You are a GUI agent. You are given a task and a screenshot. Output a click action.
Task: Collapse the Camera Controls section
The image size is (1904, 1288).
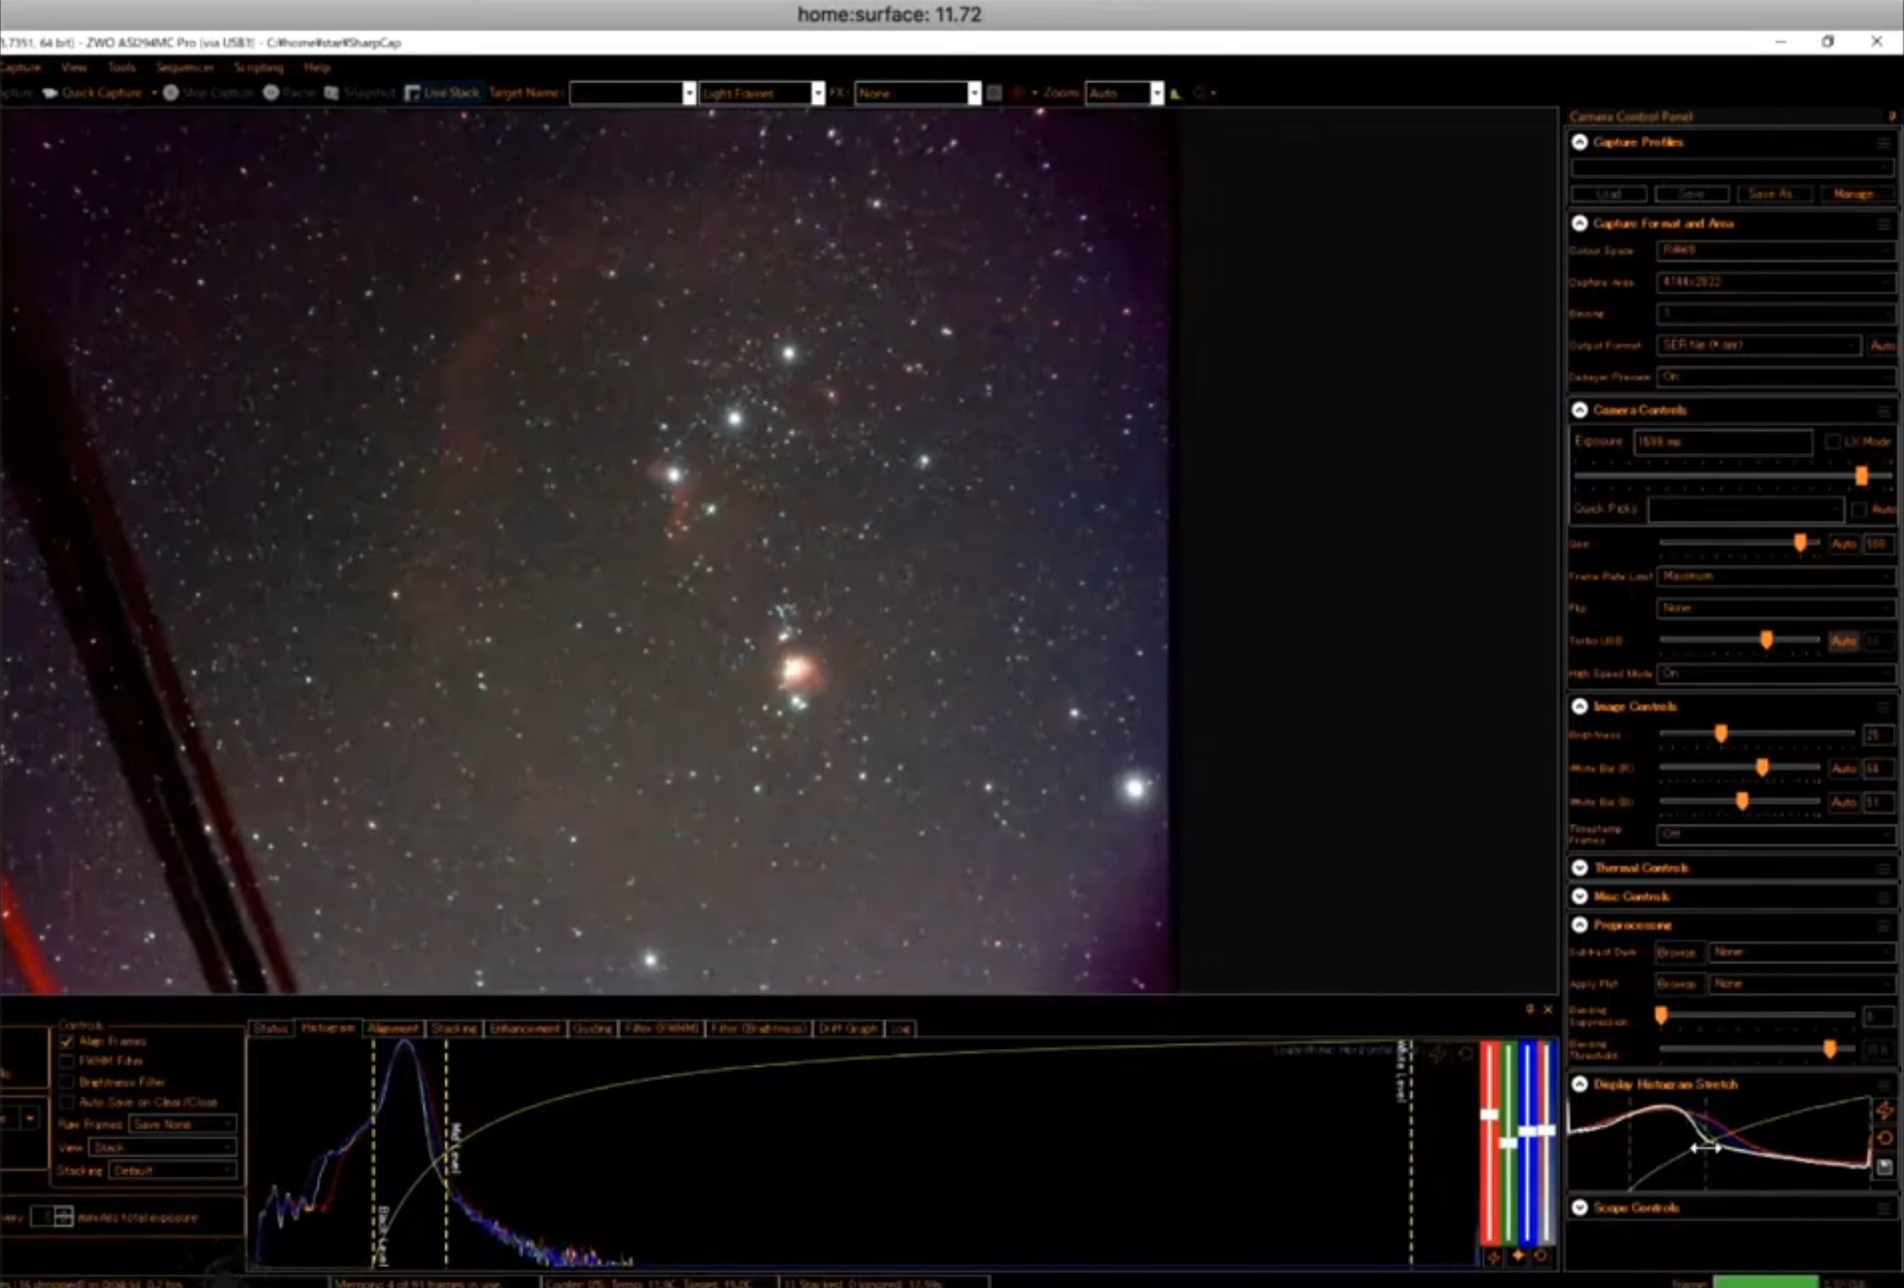click(1579, 410)
